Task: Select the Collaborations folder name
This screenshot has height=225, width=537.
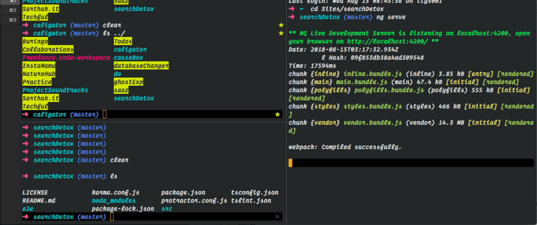Action: click(x=48, y=50)
